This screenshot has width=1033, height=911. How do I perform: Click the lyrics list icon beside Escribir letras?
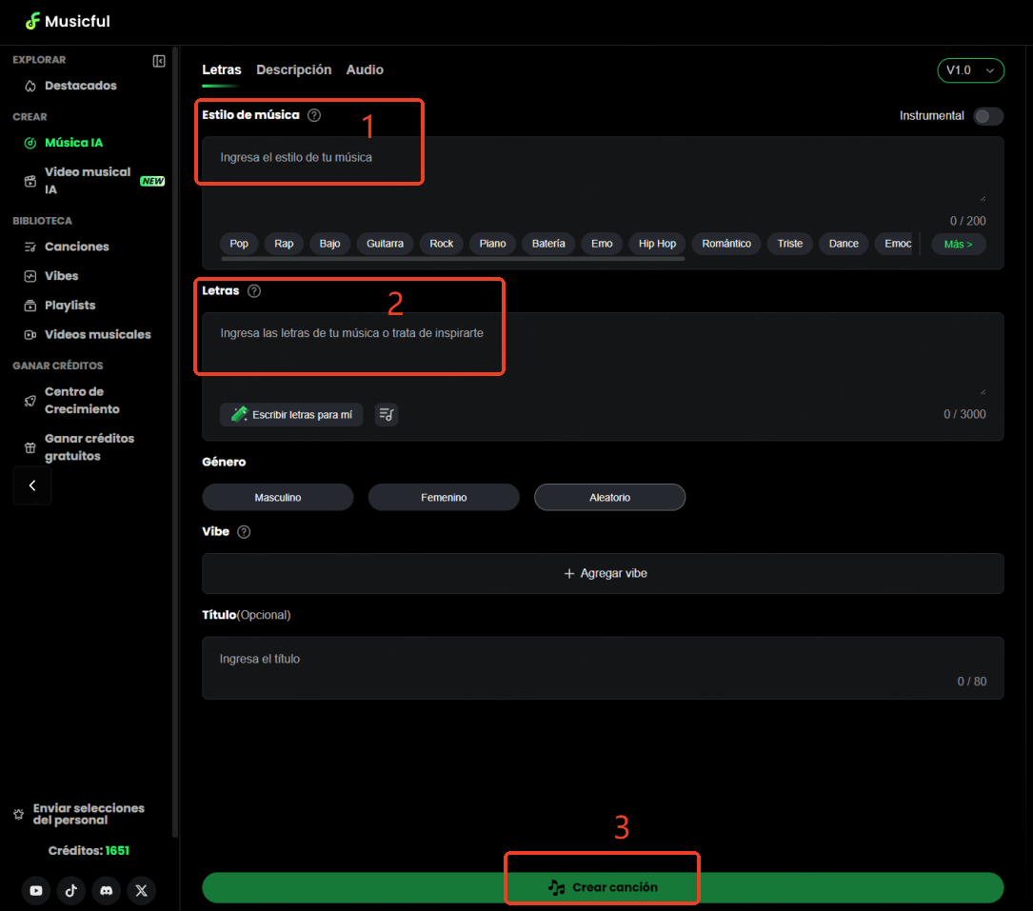387,414
